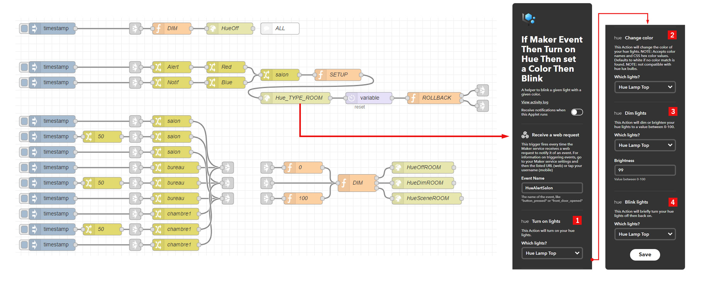Click the DIM function node in top row
Image resolution: width=701 pixels, height=285 pixels.
click(172, 28)
